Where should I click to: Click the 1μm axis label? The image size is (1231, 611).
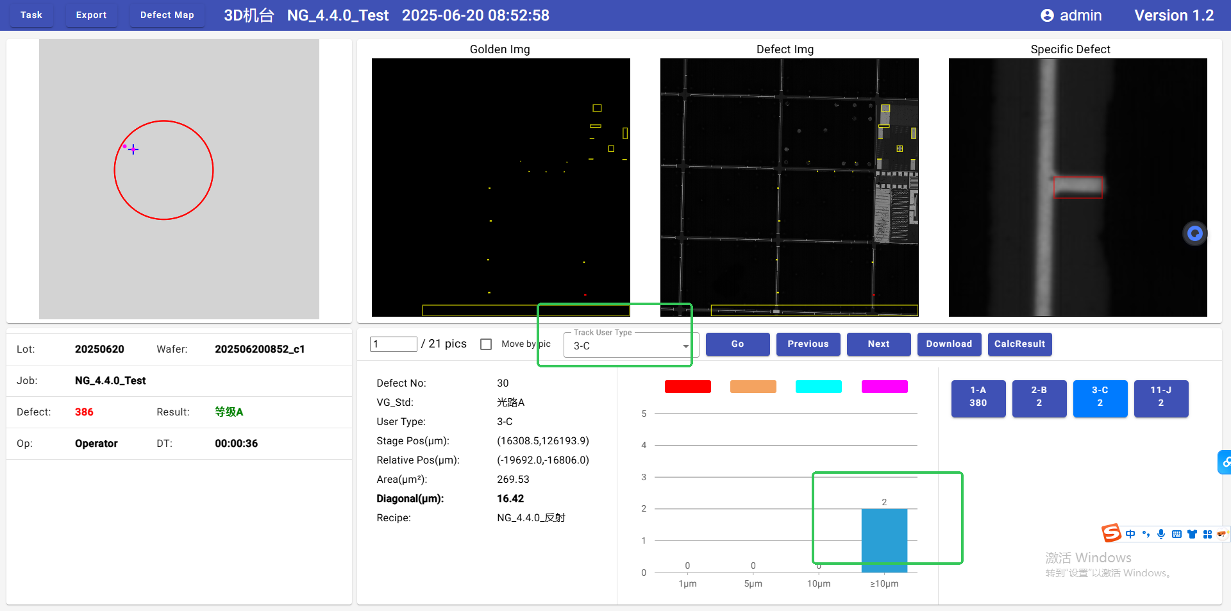(x=687, y=583)
